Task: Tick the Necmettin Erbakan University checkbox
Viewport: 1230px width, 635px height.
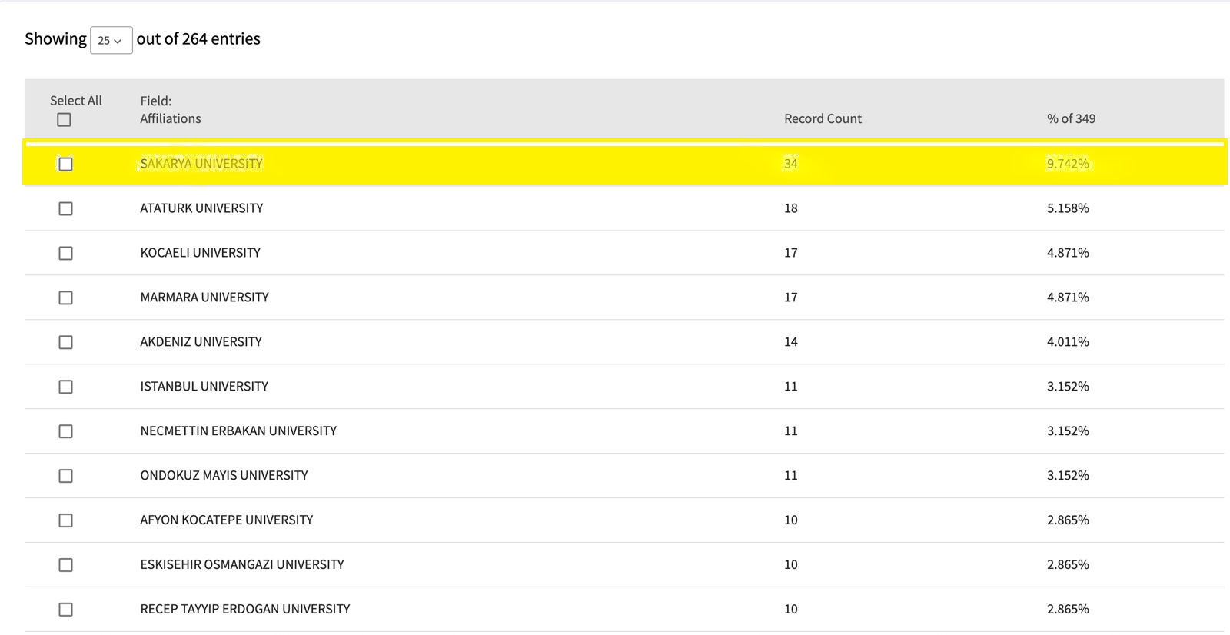Action: [66, 431]
